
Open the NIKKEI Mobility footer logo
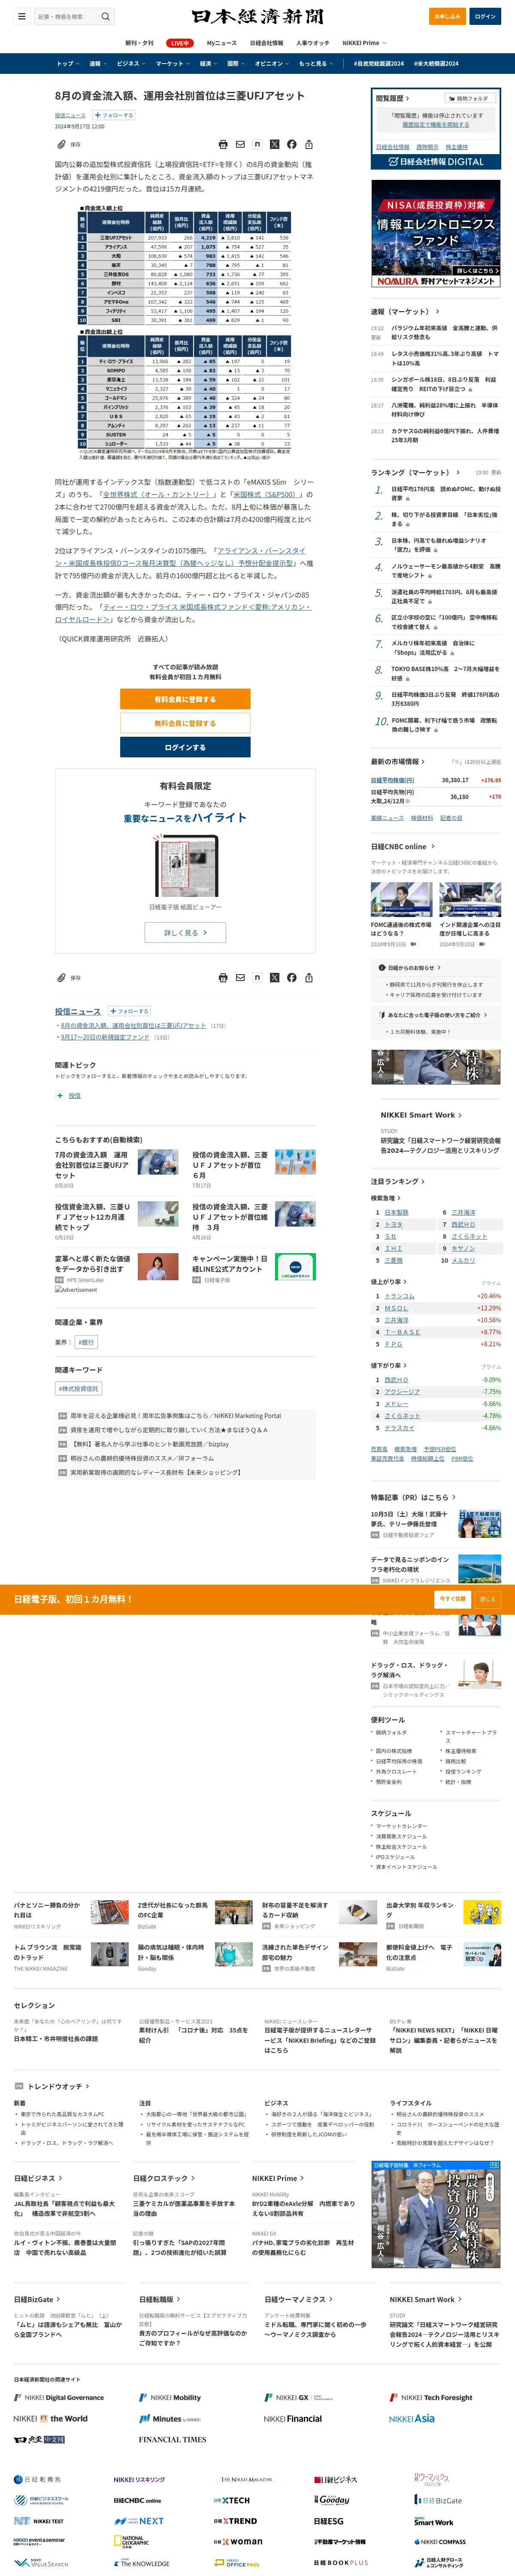(x=171, y=2397)
